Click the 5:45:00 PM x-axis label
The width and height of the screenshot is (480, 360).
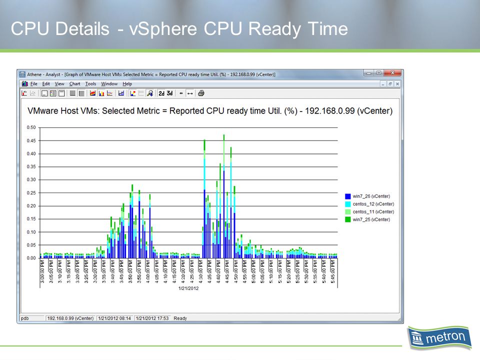333,271
